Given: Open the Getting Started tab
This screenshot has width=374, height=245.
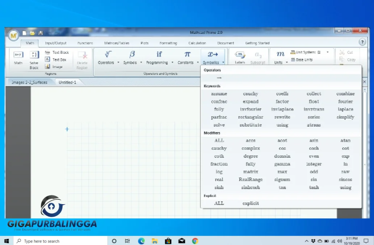Looking at the screenshot, I should coord(257,43).
